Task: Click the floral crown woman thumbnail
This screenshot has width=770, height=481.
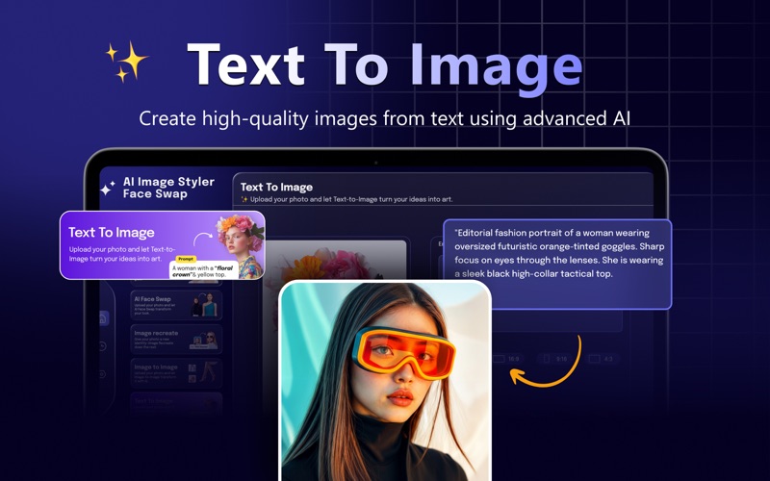Action: coord(242,245)
